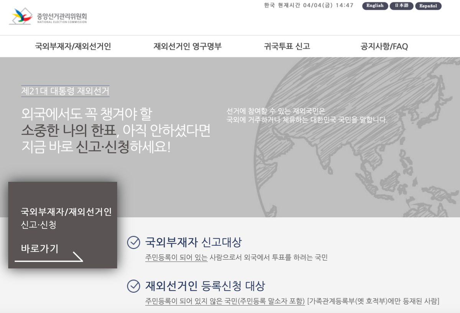Switch language to Español

tap(428, 6)
